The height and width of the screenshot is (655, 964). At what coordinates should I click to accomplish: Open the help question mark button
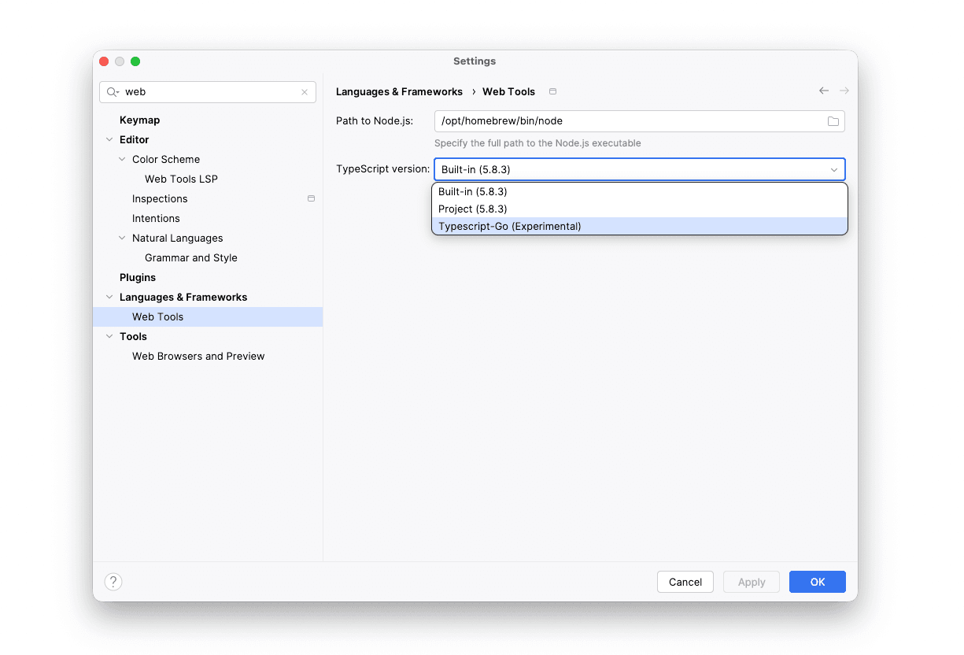(x=113, y=582)
